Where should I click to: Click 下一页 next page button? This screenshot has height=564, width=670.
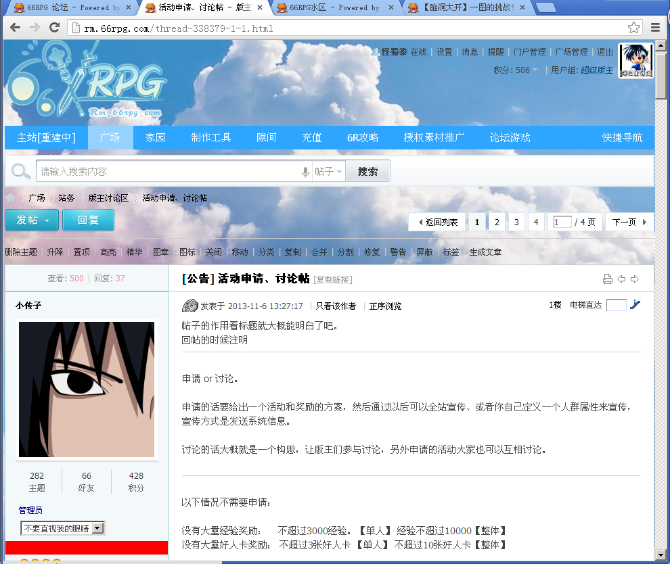(x=629, y=222)
